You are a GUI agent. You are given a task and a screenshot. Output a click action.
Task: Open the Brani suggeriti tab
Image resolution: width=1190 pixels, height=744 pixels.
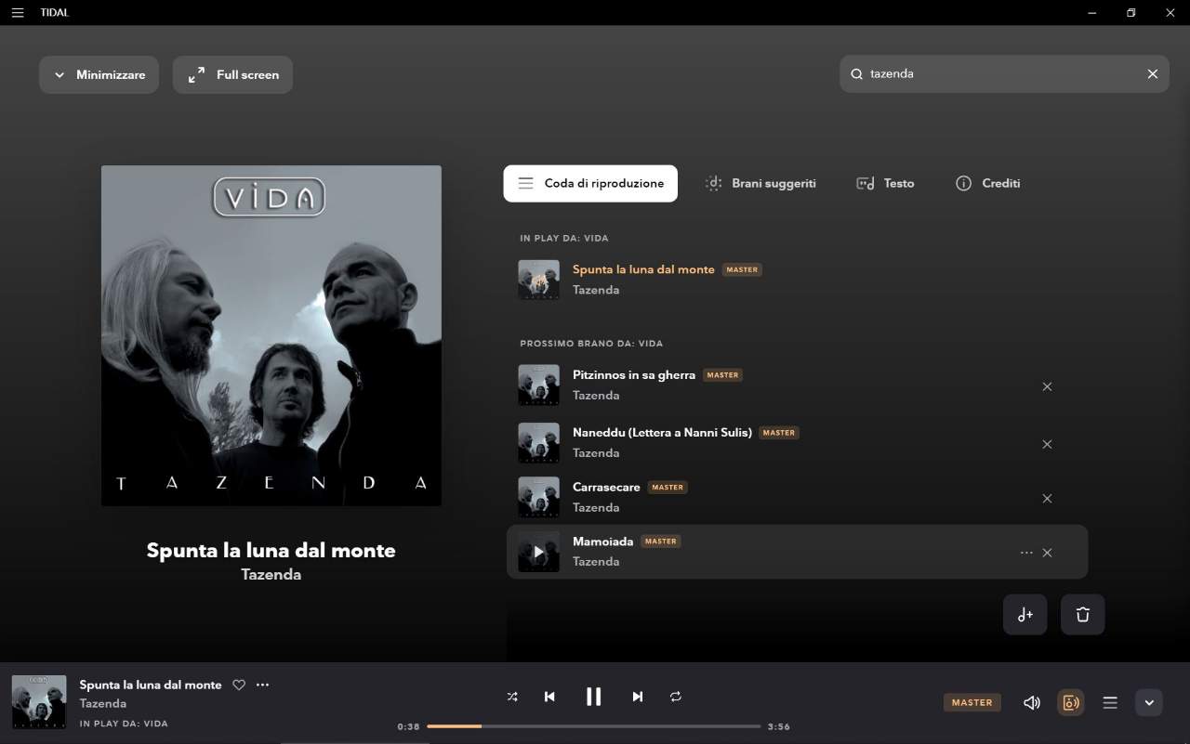(x=760, y=184)
